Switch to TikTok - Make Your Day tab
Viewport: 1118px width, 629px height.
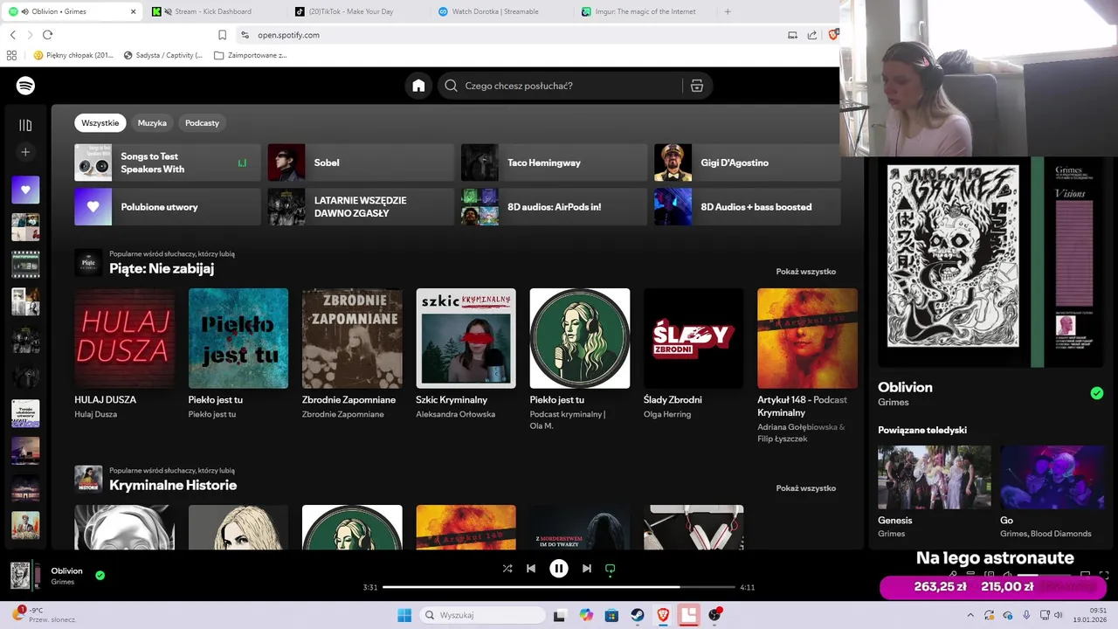coord(356,11)
